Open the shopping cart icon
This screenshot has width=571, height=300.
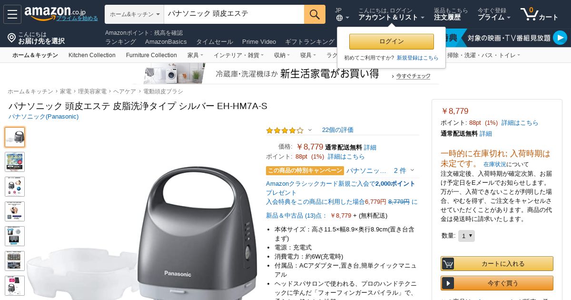pyautogui.click(x=529, y=14)
